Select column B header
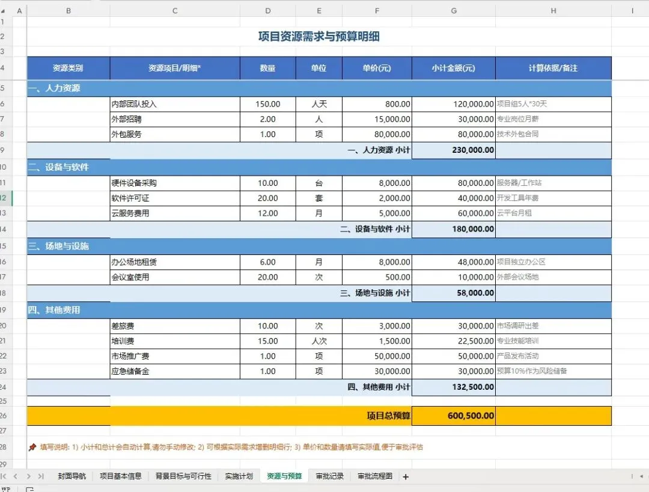The image size is (649, 492). click(69, 11)
